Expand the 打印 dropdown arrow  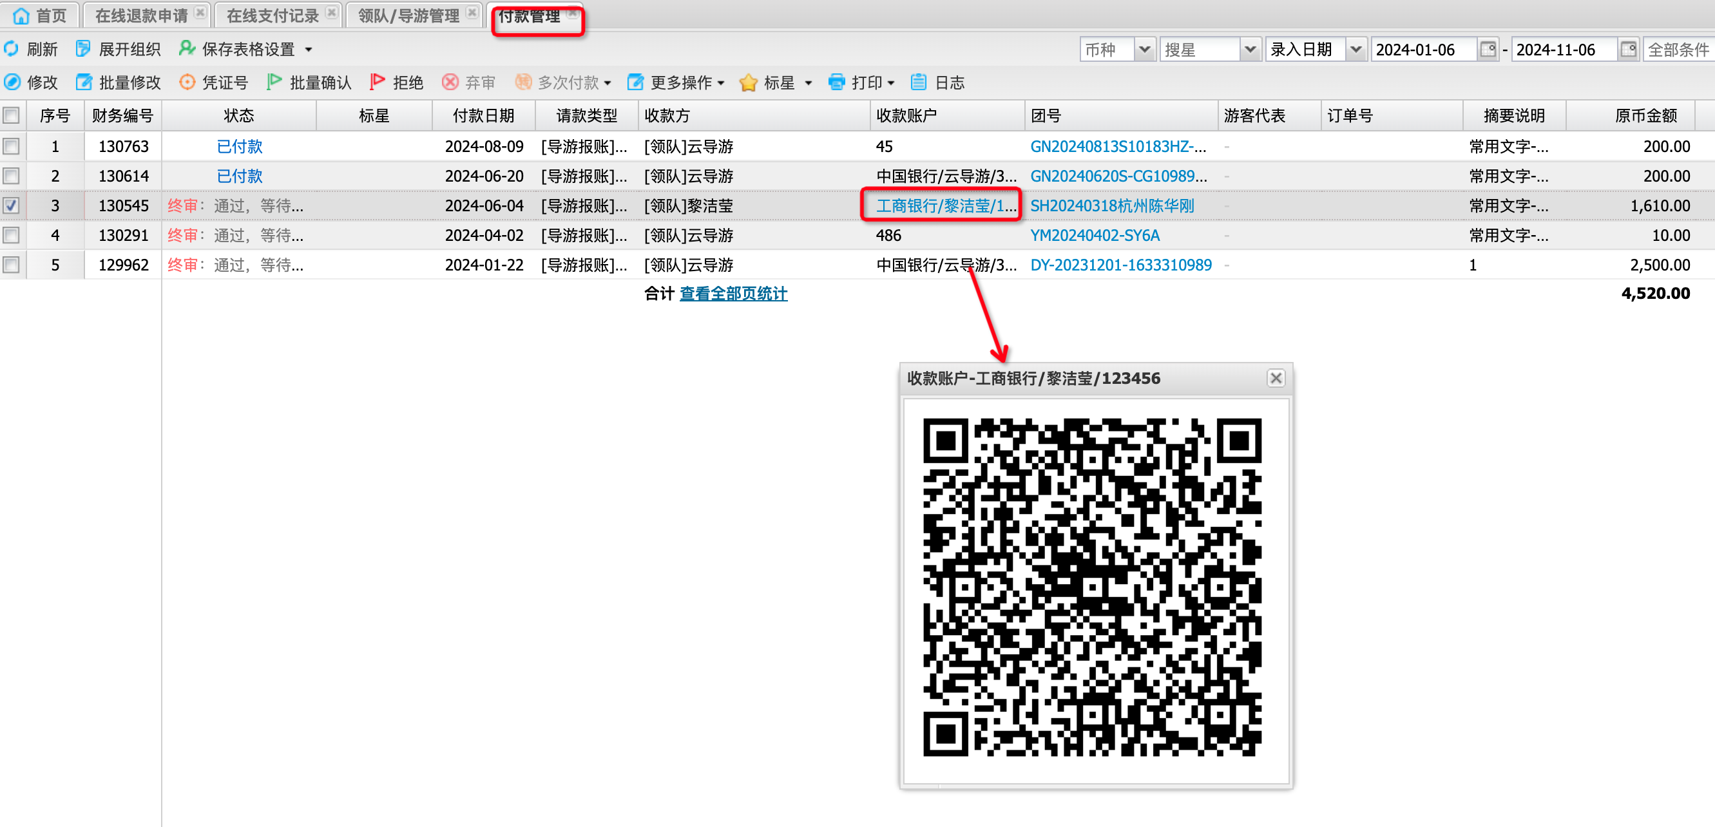pyautogui.click(x=891, y=83)
